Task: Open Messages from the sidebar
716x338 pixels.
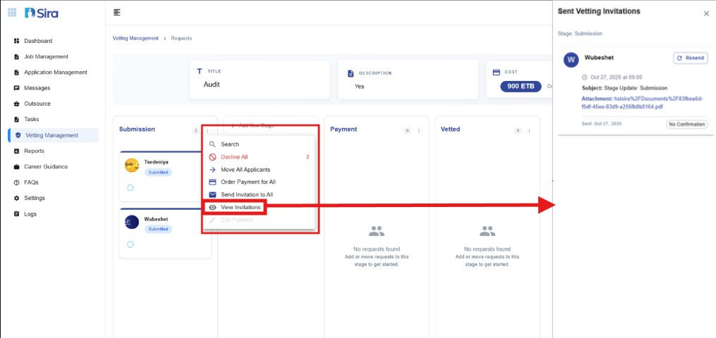Action: (x=37, y=88)
